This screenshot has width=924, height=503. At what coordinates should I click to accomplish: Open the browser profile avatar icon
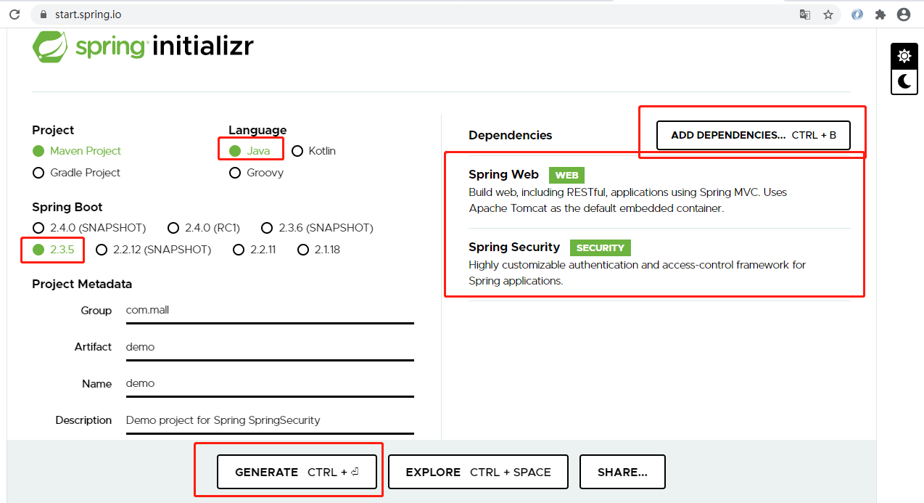pos(903,15)
